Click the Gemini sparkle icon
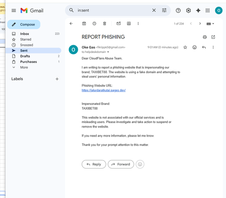Screen dimensions: 226x198 click(198, 10)
